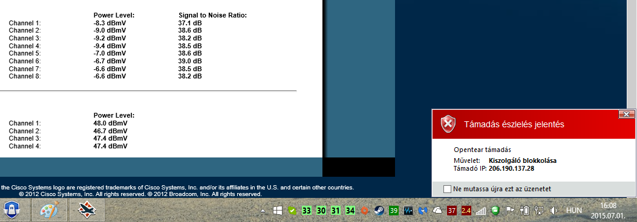Open OneDrive cloud tray icon
The width and height of the screenshot is (637, 222).
pos(437,211)
